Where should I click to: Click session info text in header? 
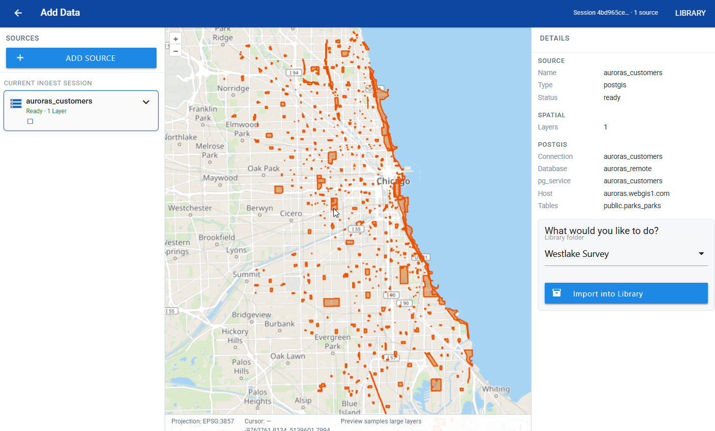click(x=615, y=13)
